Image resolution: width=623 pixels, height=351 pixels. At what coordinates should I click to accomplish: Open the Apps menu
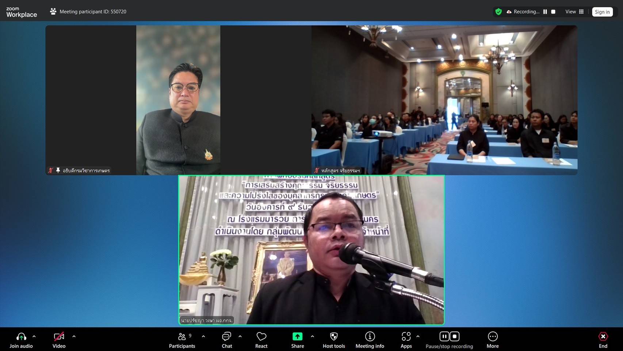point(406,337)
